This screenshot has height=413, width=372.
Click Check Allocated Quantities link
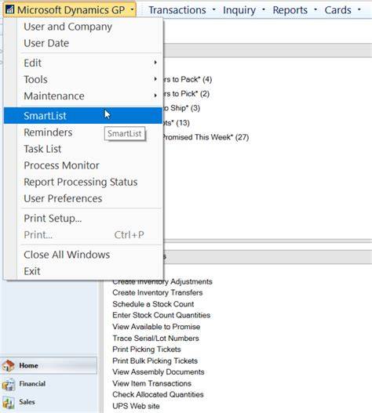158,394
